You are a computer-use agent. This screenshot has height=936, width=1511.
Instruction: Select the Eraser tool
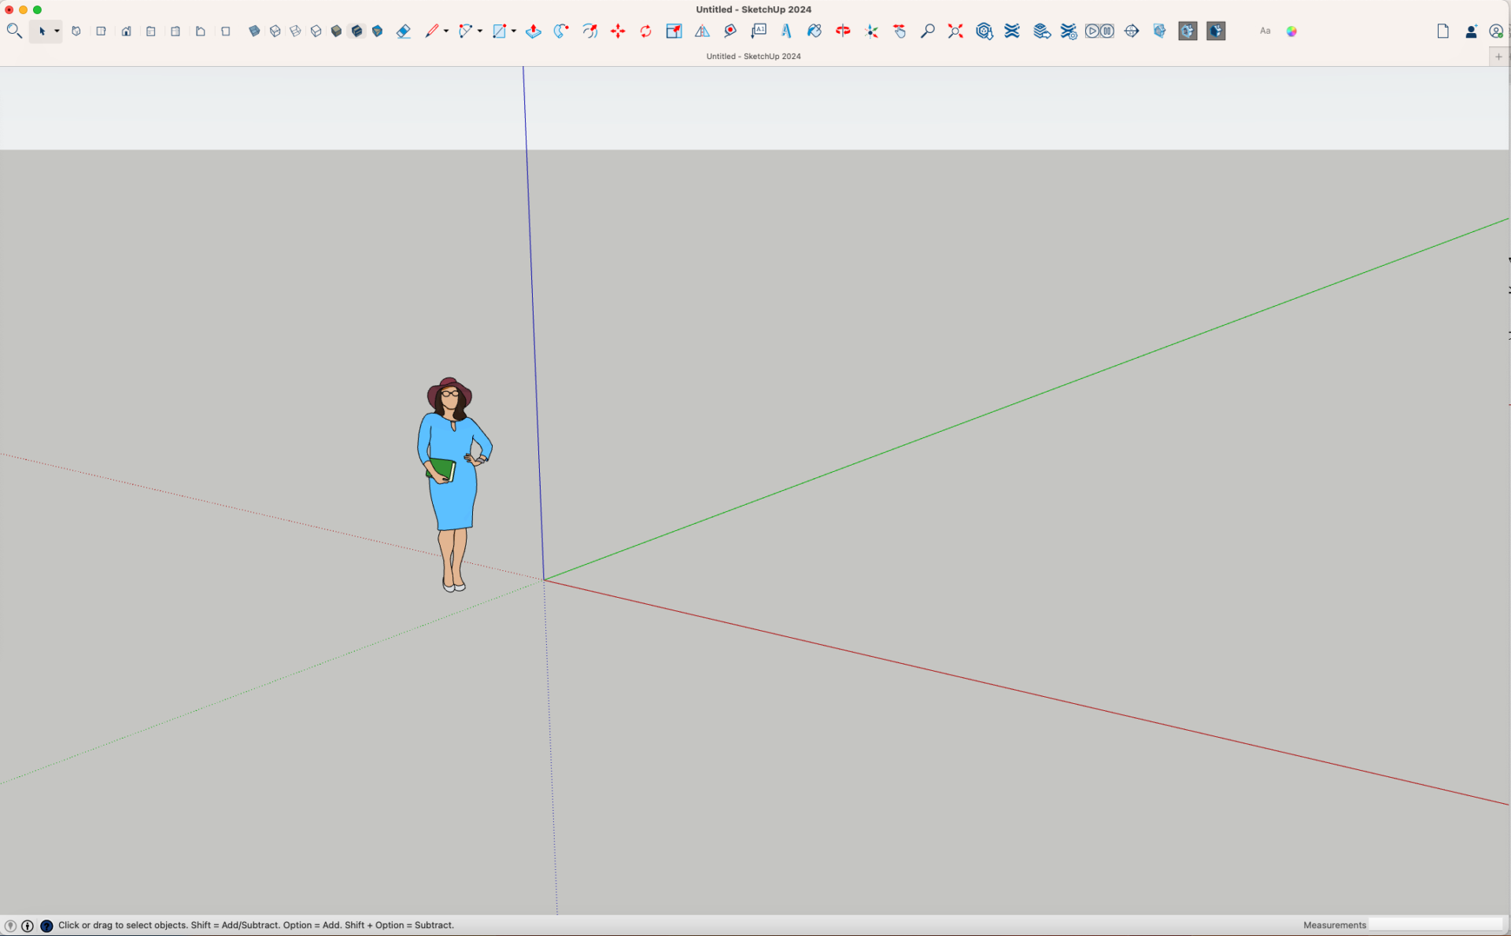(x=403, y=31)
